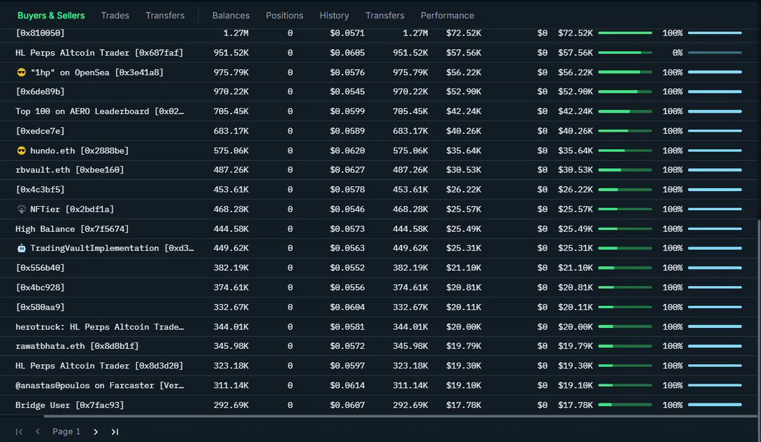View the History tab
The height and width of the screenshot is (442, 761).
pyautogui.click(x=334, y=15)
